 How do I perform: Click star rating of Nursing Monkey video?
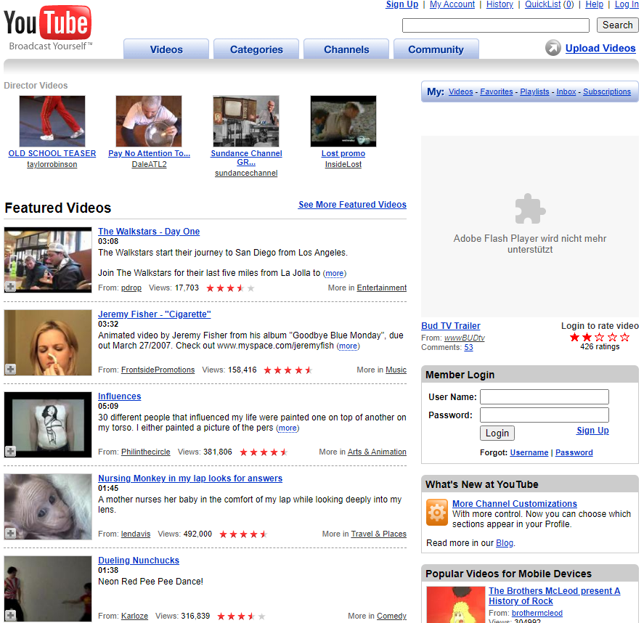243,534
